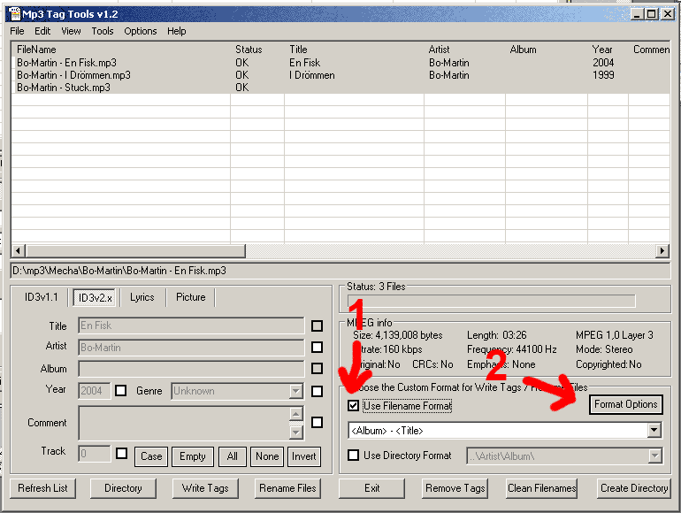Expand the filename format dropdown
The height and width of the screenshot is (513, 681).
pyautogui.click(x=654, y=431)
